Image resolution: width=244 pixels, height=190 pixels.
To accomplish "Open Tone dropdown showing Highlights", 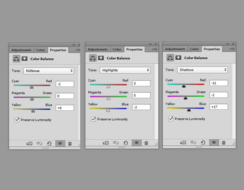I will (x=125, y=70).
